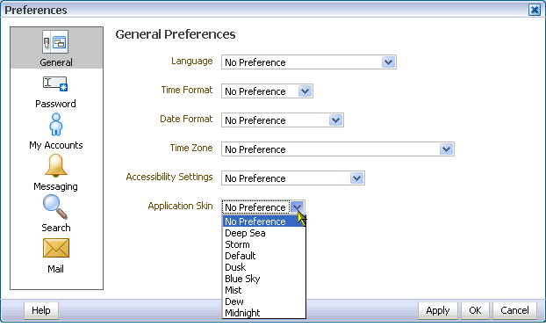Choose No Preference in skin list
546x334 pixels.
pyautogui.click(x=264, y=221)
